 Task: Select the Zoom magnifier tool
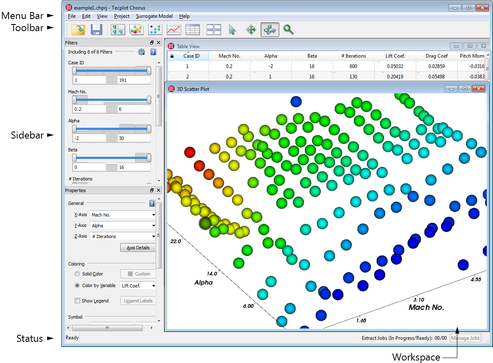click(x=288, y=29)
